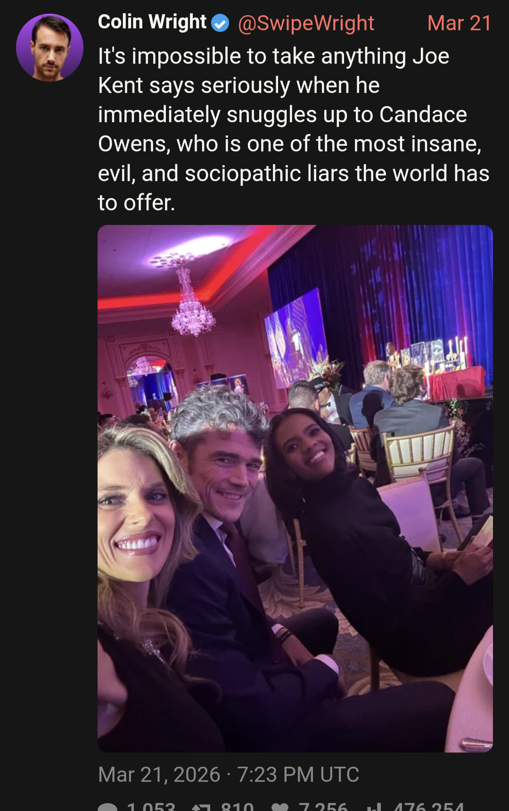Open the Mar 21 date link

pos(460,23)
